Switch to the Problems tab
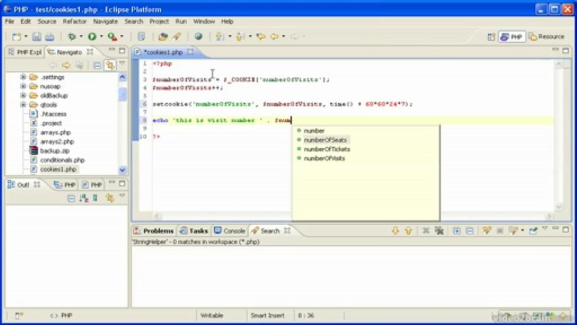 click(x=153, y=231)
